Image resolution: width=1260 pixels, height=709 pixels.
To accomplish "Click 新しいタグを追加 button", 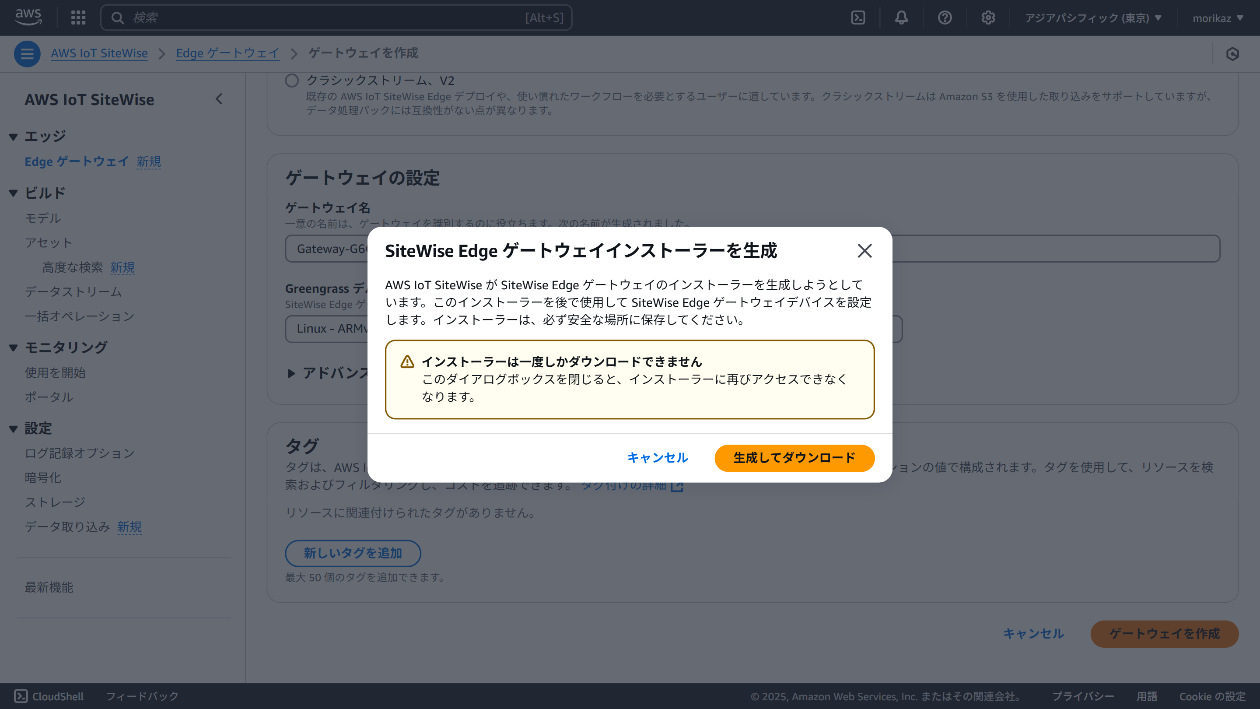I will pyautogui.click(x=353, y=553).
